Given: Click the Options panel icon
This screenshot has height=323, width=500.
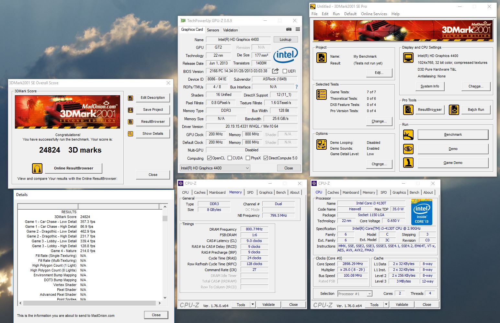Looking at the screenshot, I should click(x=322, y=144).
